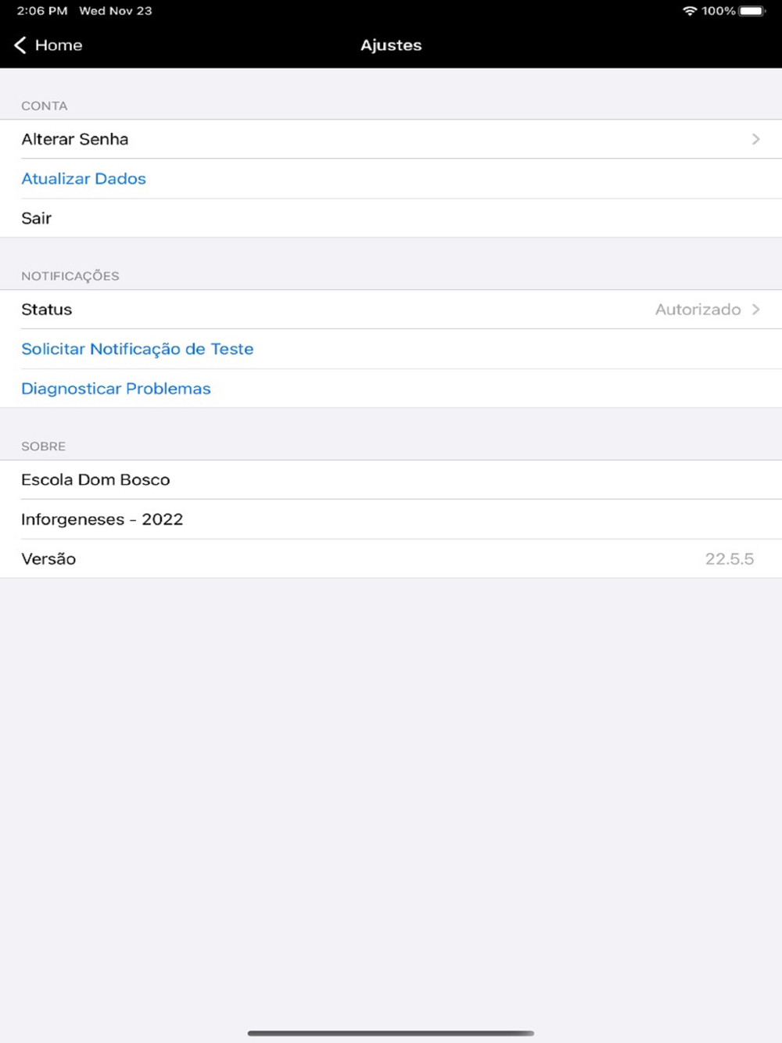Click the Autorizado status value
The height and width of the screenshot is (1043, 782).
coord(698,310)
